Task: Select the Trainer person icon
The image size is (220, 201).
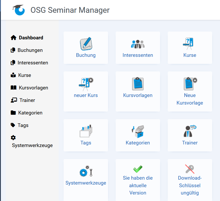Action: click(190, 130)
